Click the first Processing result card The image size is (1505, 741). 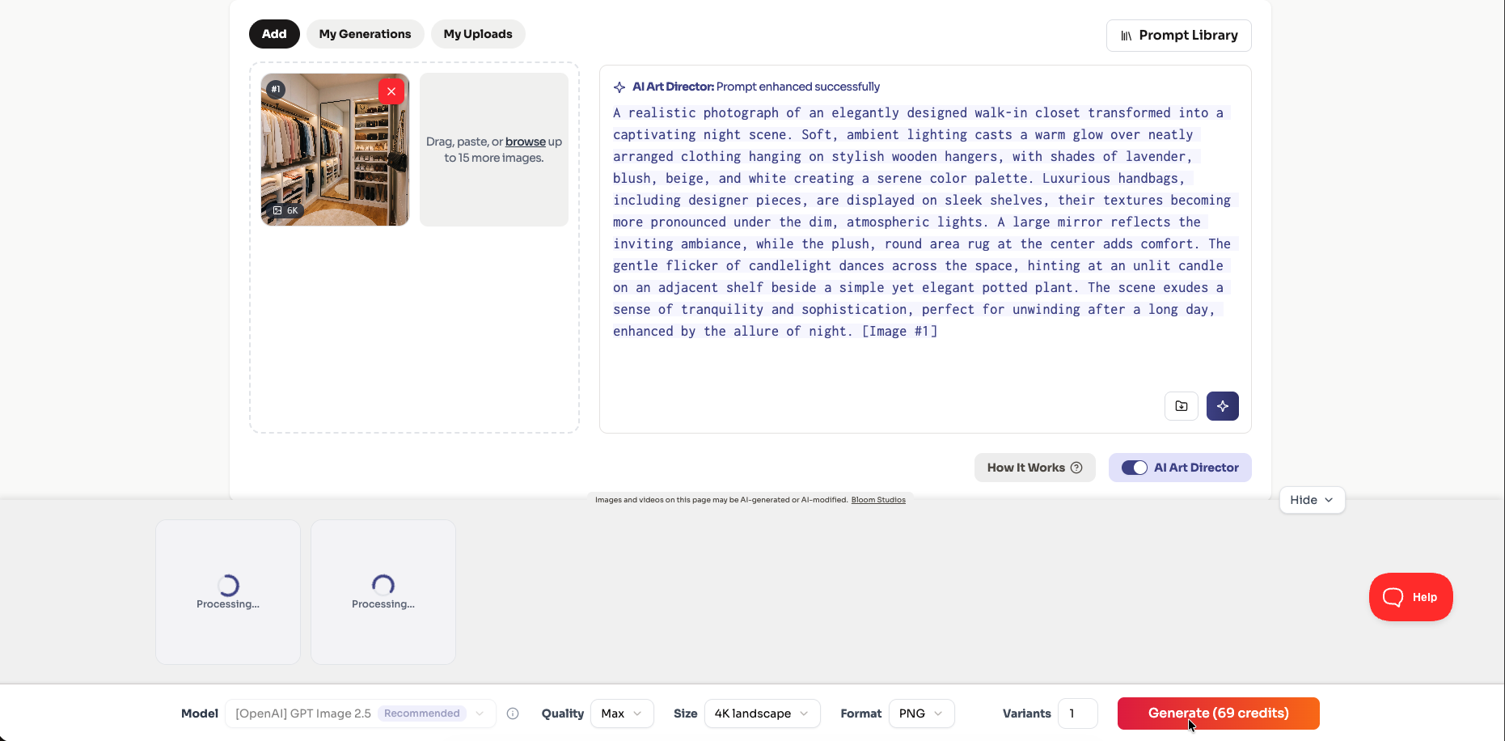[x=228, y=592]
